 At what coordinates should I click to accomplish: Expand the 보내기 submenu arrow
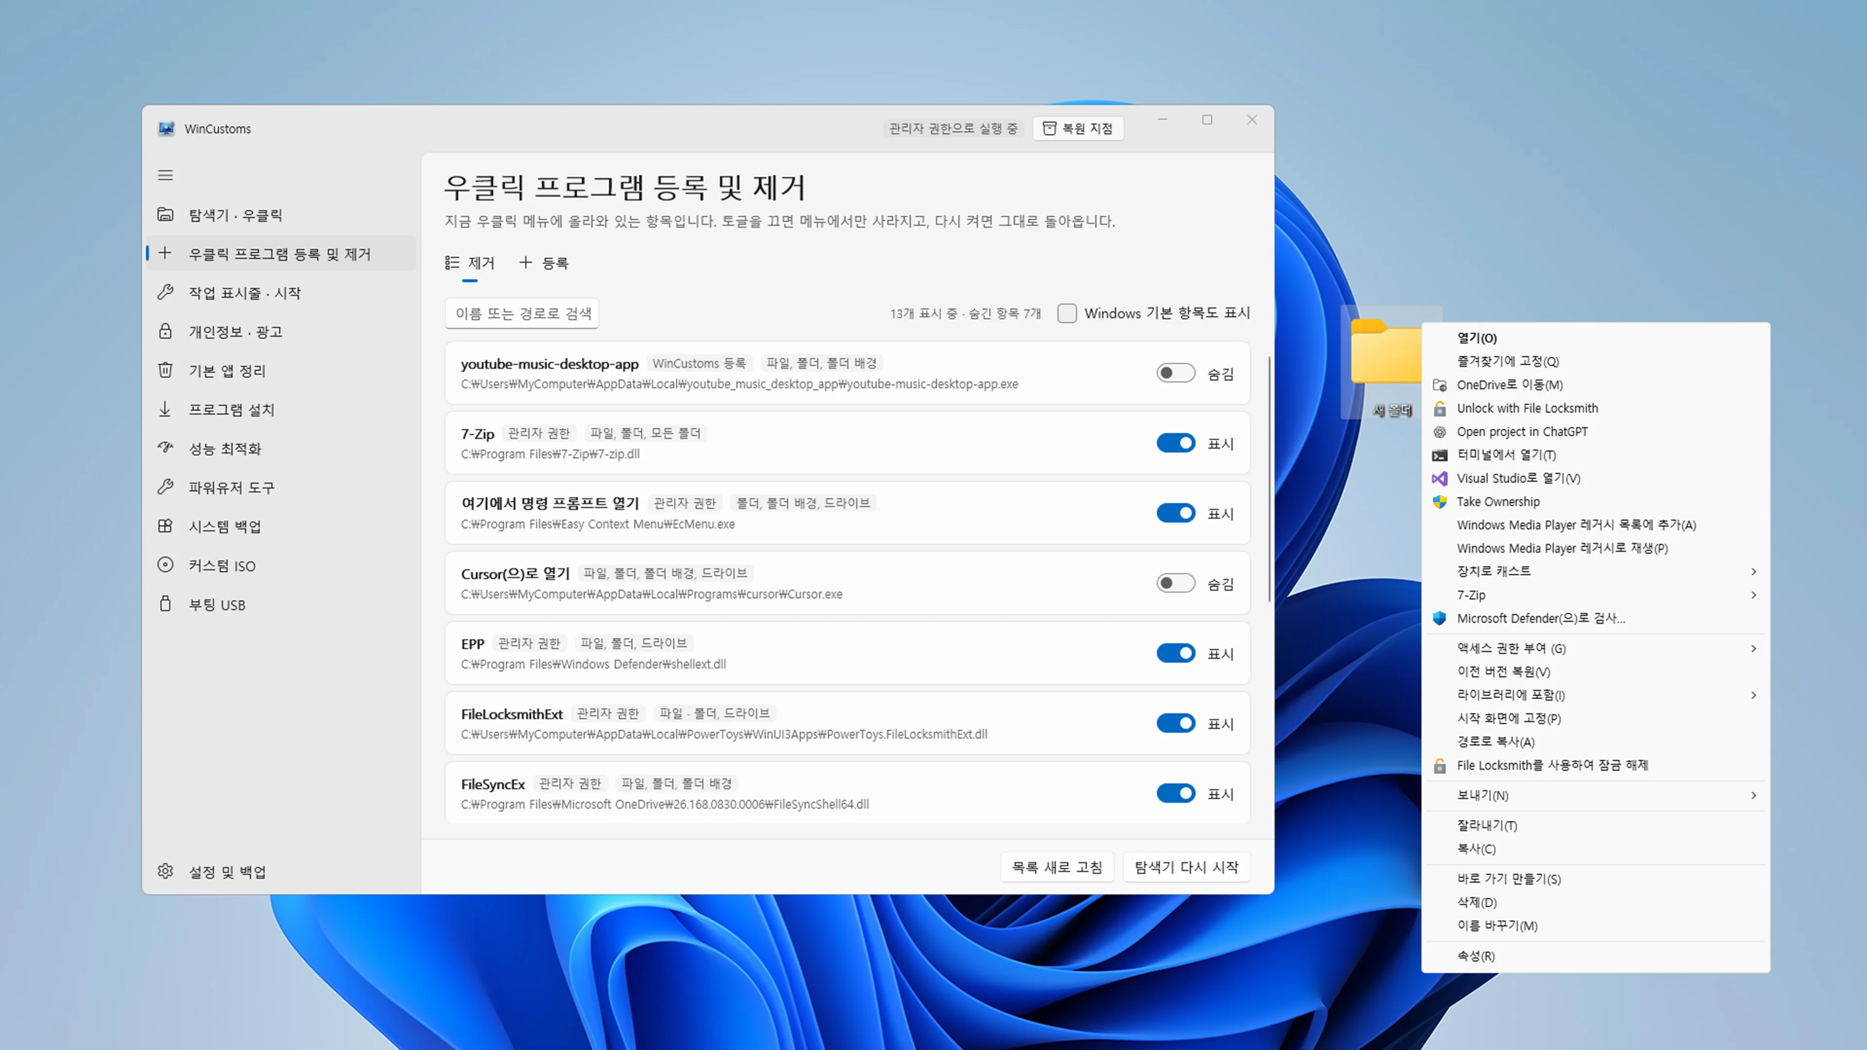pyautogui.click(x=1753, y=796)
